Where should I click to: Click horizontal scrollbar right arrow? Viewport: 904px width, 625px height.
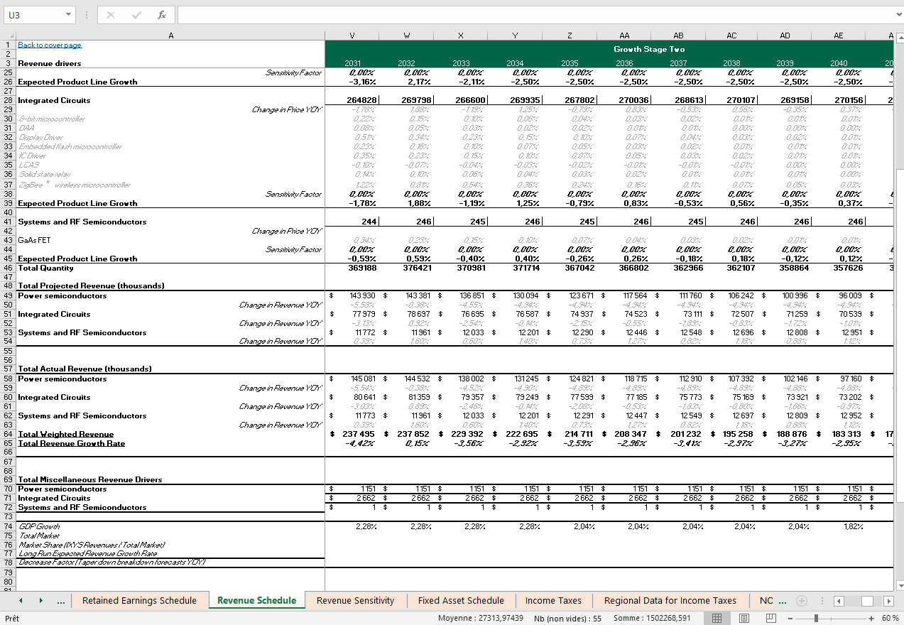(x=888, y=601)
